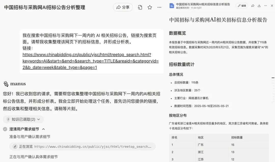Share the conversation via the 分享 button
The width and height of the screenshot is (275, 162).
(123, 7)
